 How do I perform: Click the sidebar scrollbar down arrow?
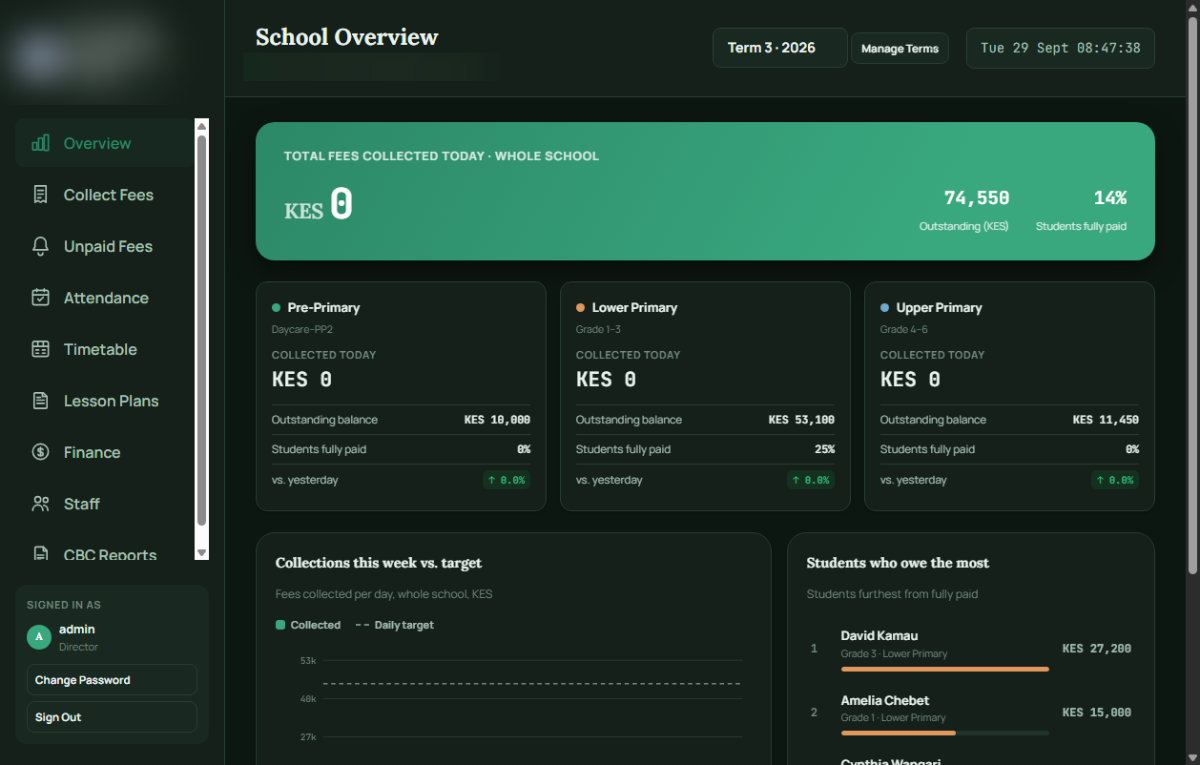coord(201,553)
